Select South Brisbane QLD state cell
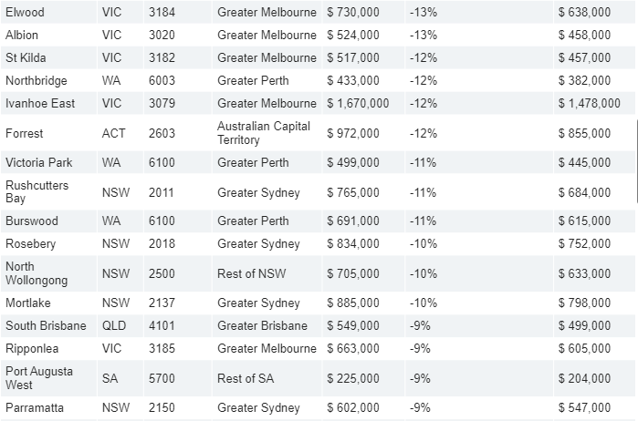This screenshot has width=638, height=421. (120, 325)
